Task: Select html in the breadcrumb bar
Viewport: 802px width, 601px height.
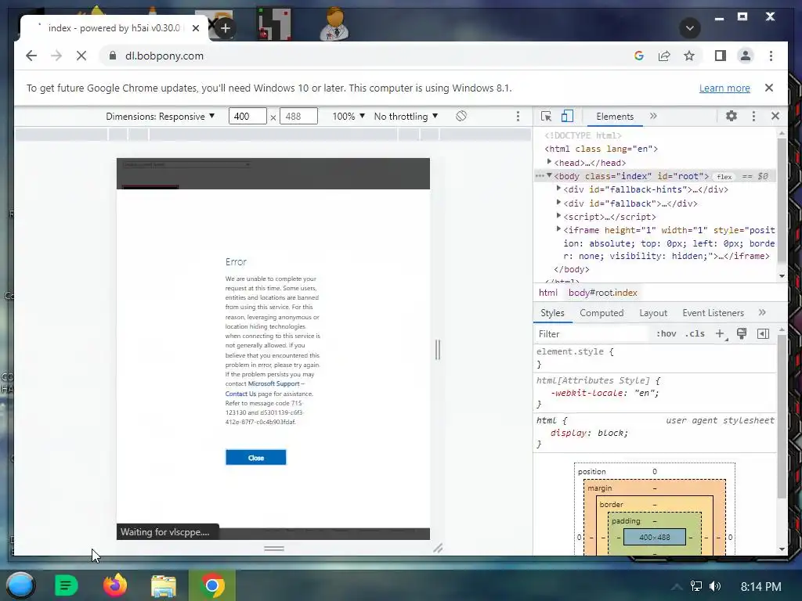Action: (547, 293)
